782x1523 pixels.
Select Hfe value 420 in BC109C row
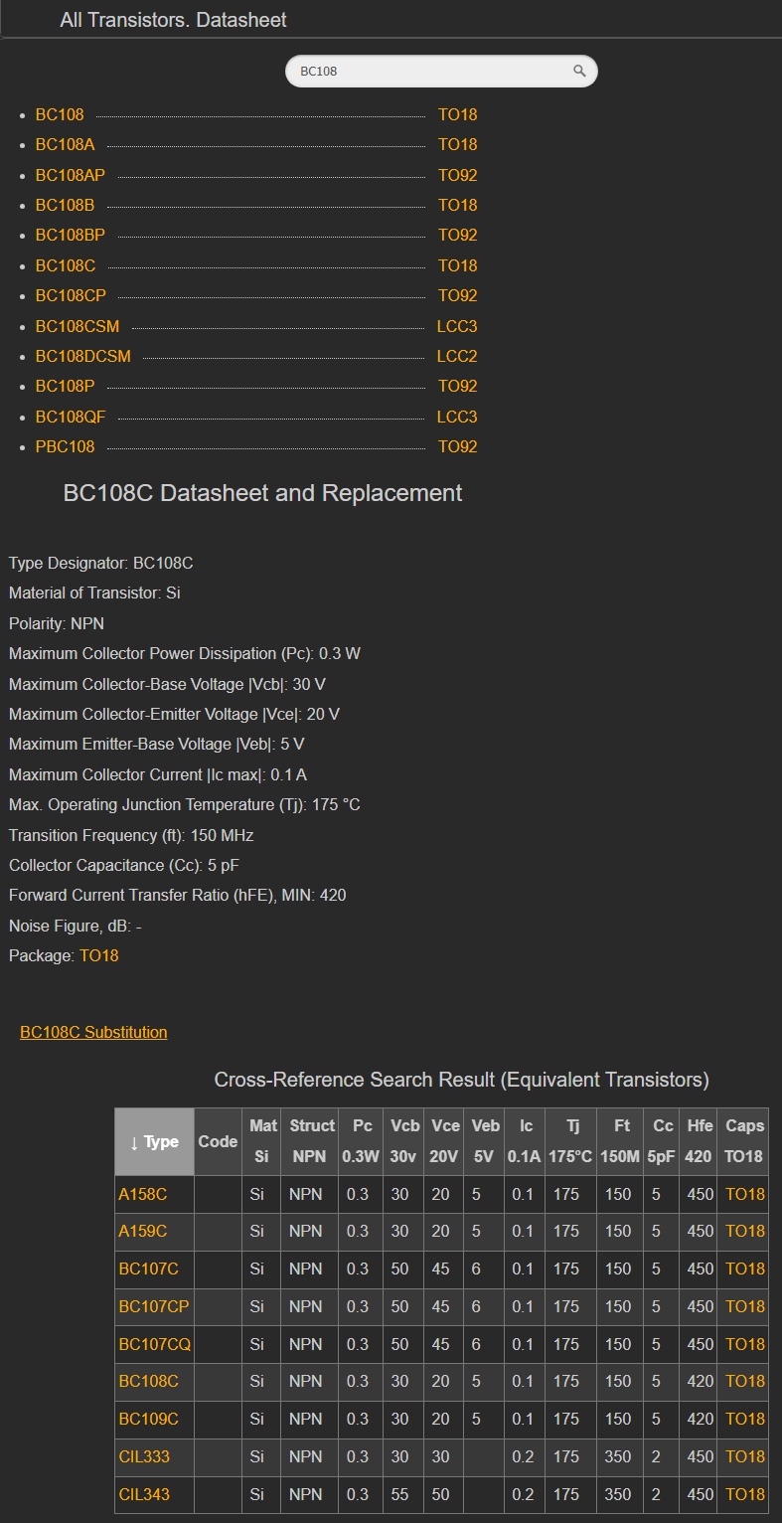pyautogui.click(x=701, y=1419)
